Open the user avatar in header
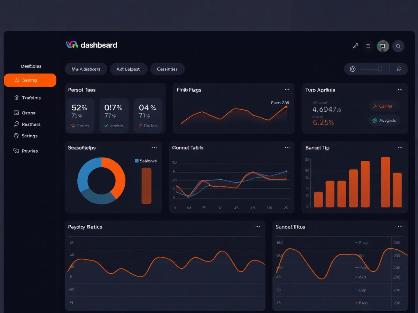 point(383,46)
